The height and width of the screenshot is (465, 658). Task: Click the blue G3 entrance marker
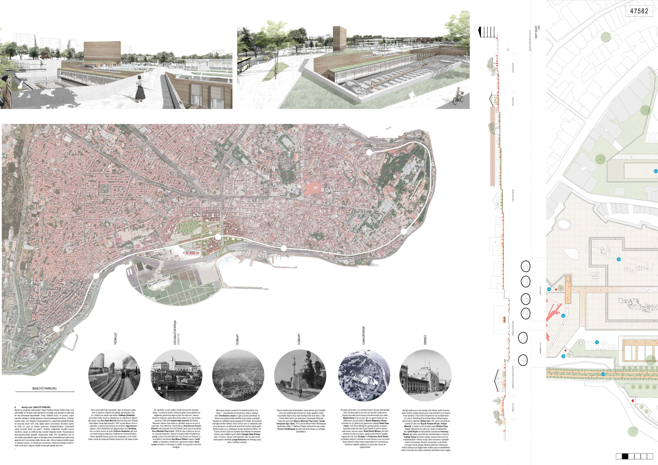(549, 289)
